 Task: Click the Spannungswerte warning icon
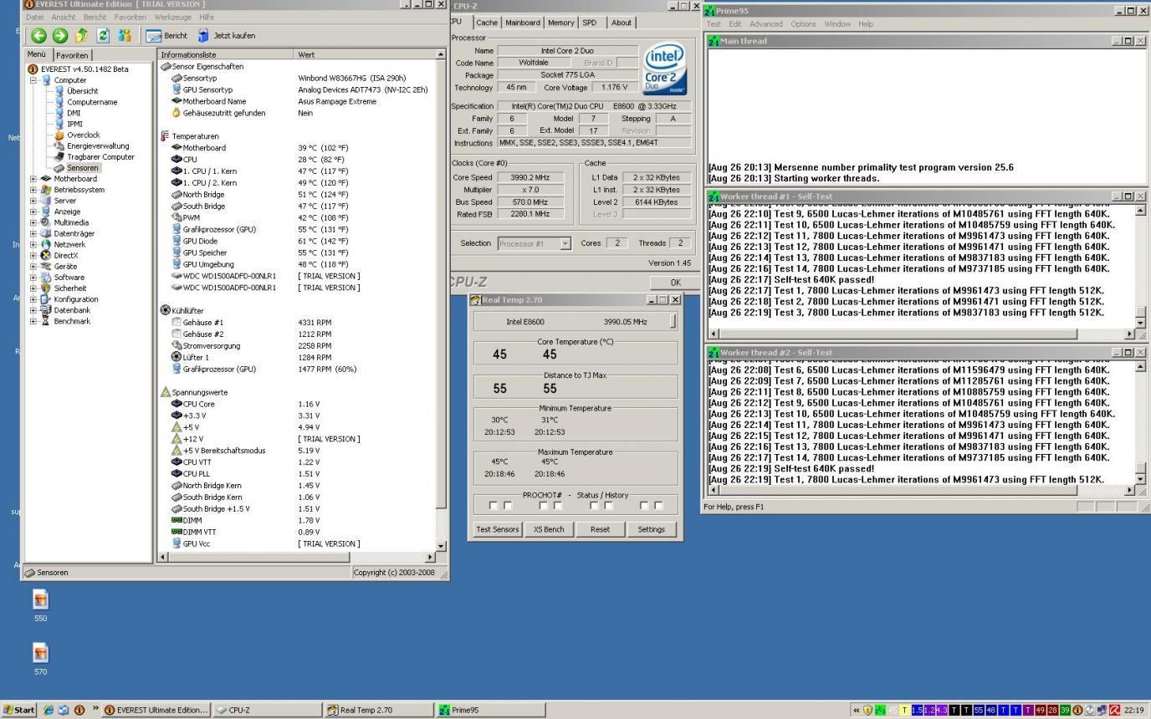(165, 392)
